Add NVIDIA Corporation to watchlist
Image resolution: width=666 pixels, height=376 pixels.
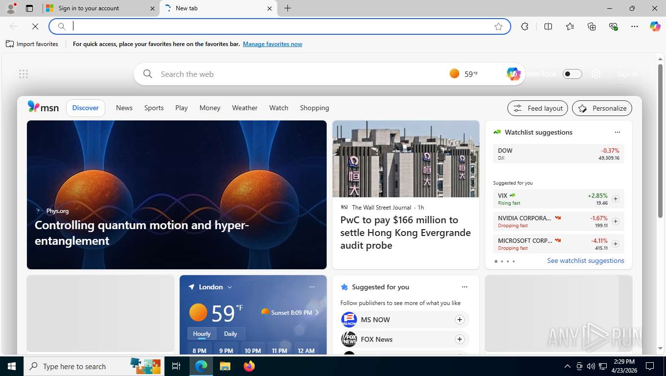point(616,221)
